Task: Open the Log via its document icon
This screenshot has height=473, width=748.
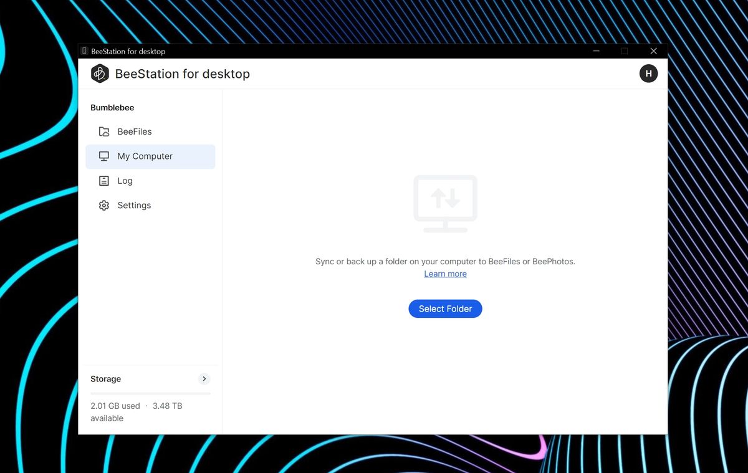Action: [103, 181]
